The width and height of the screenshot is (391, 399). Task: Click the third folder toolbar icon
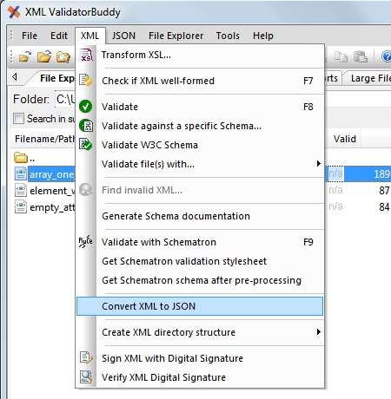click(x=63, y=56)
